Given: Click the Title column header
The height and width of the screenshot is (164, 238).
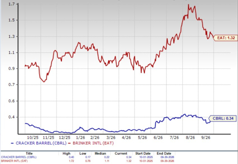Looking at the screenshot, I should (x=29, y=153).
